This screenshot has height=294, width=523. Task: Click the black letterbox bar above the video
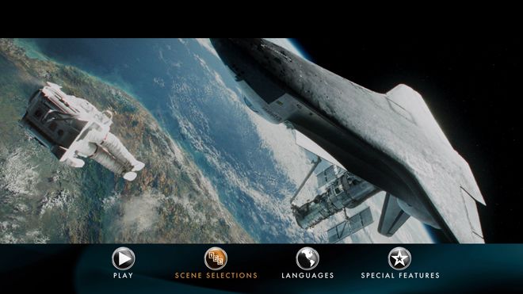click(x=261, y=19)
